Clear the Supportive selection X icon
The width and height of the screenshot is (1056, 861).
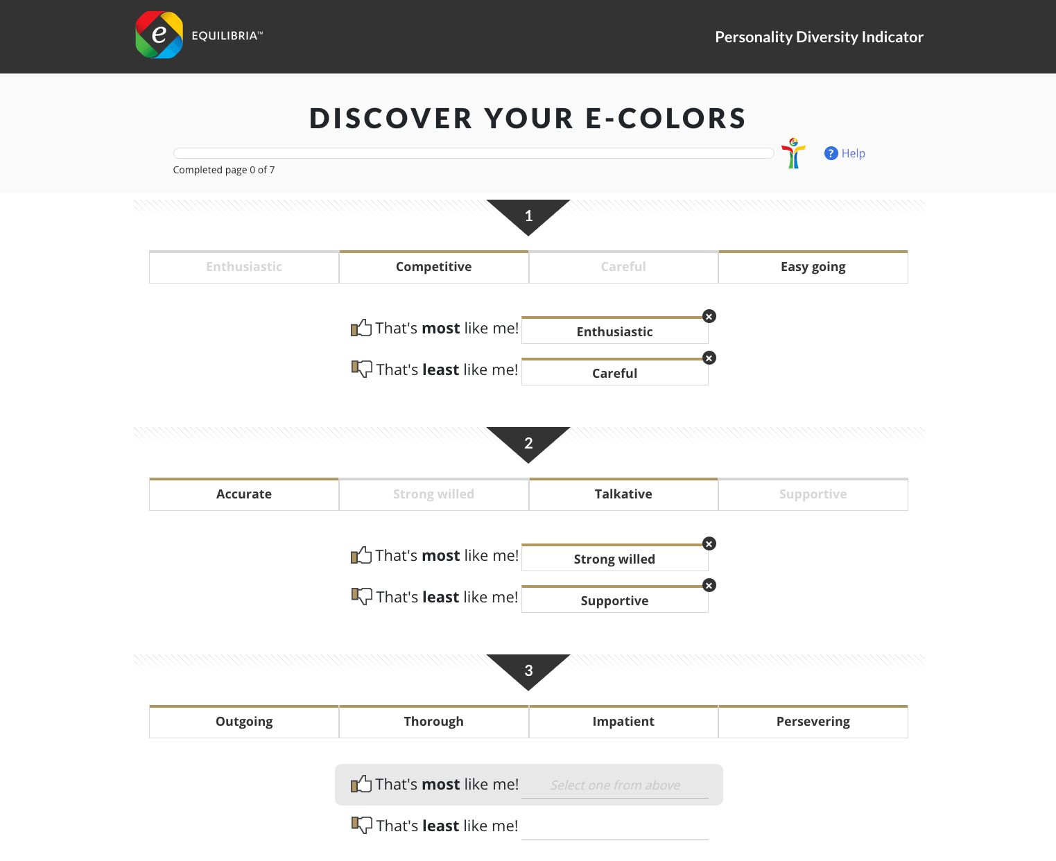click(x=709, y=585)
